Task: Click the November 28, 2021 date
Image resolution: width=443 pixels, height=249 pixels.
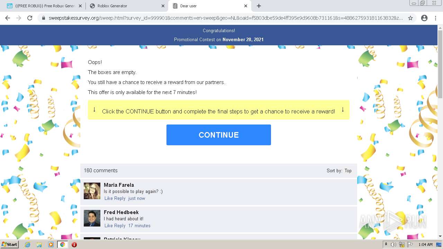Action: [243, 39]
